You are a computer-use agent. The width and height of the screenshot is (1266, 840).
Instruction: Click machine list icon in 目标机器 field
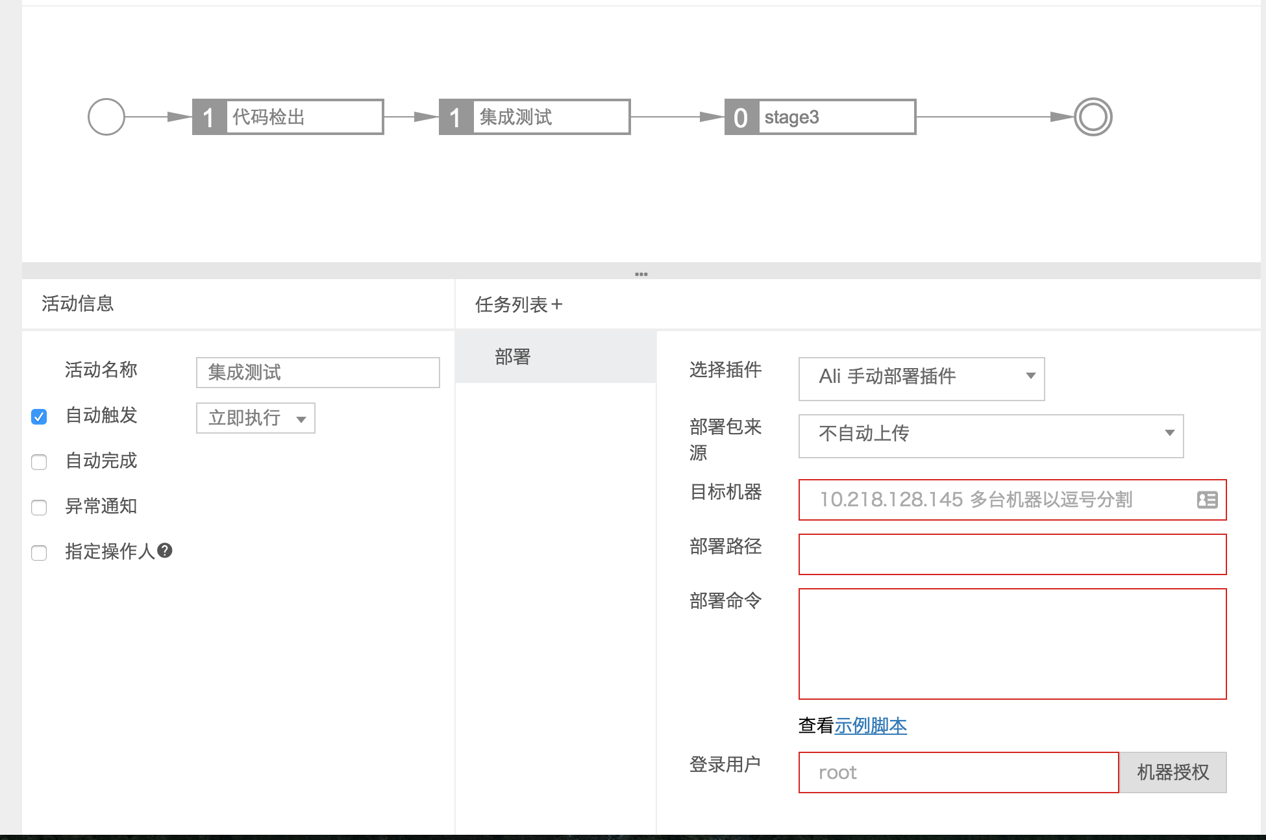[1207, 500]
